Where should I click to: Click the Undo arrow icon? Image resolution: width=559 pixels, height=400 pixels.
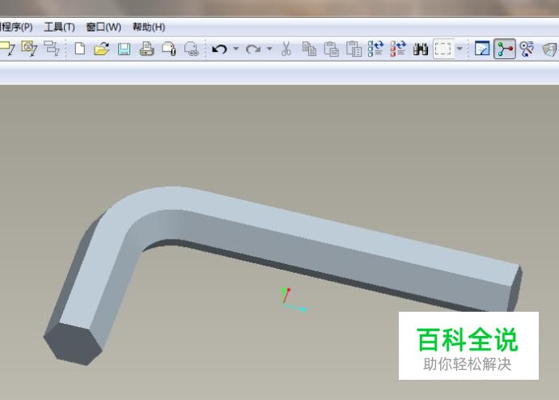tap(218, 49)
